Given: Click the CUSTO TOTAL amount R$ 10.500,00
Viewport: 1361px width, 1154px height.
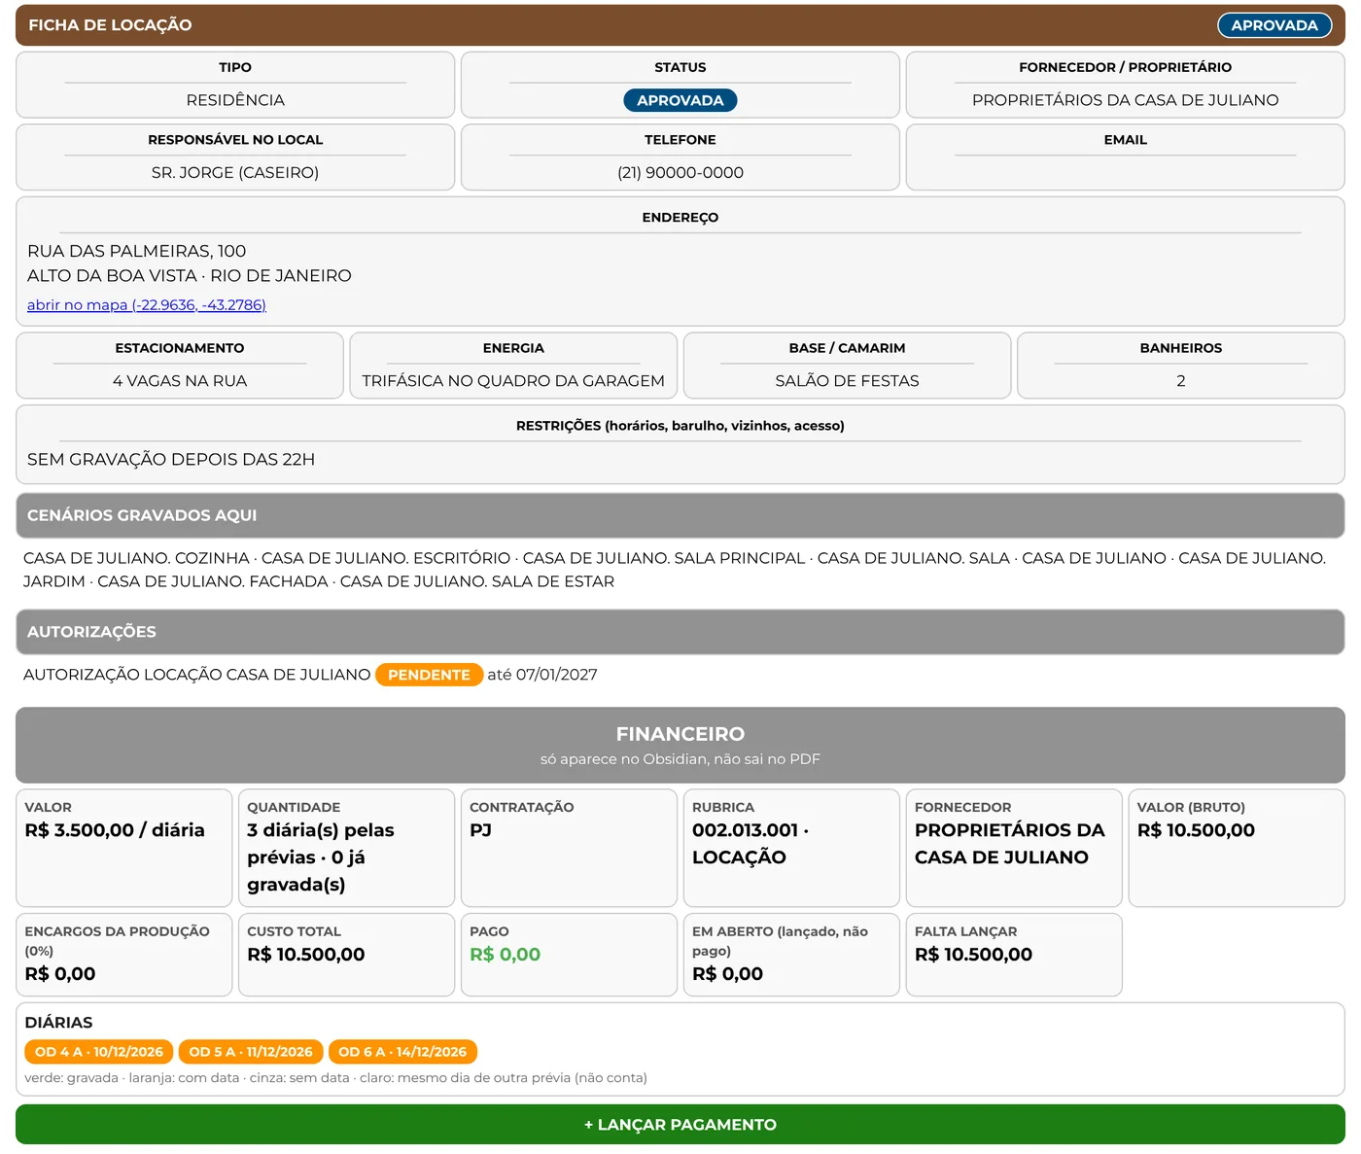Looking at the screenshot, I should click(x=306, y=955).
